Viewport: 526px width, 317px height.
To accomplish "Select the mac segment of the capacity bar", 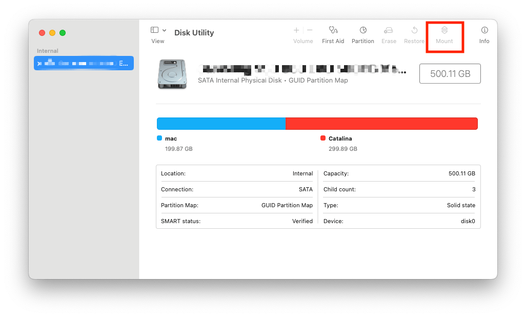I will [220, 124].
